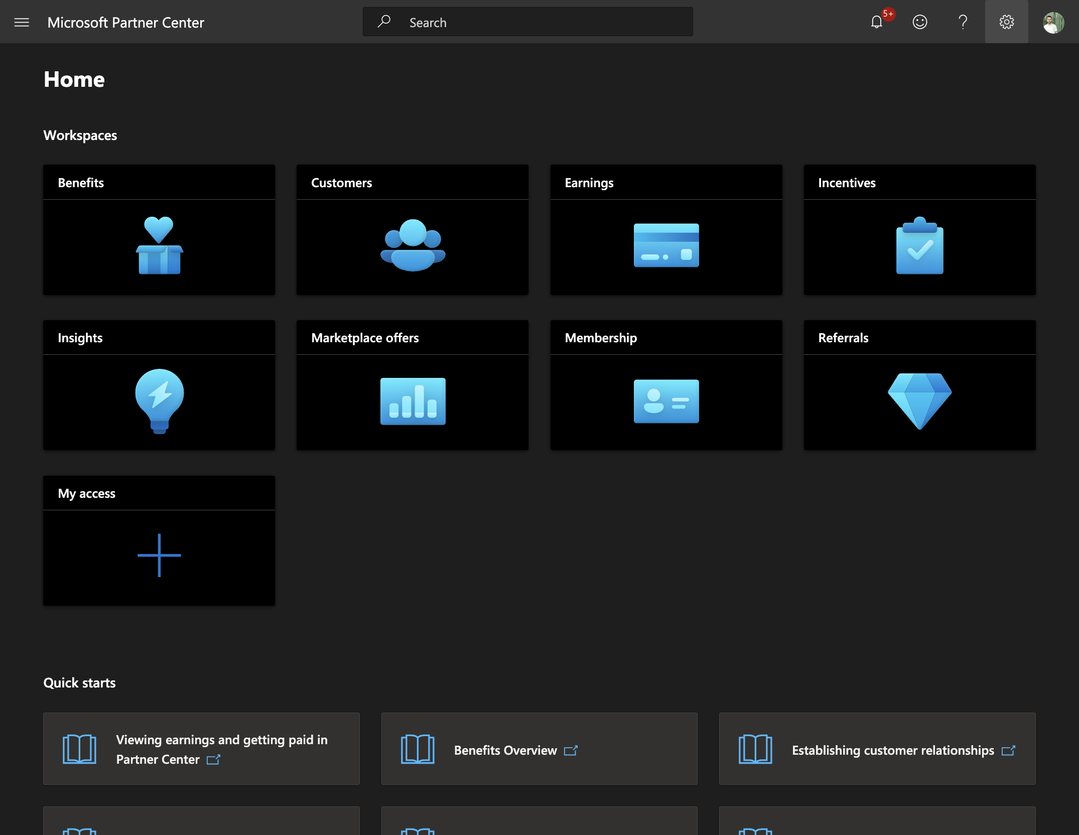Image resolution: width=1079 pixels, height=835 pixels.
Task: Focus the Search input field
Action: 527,22
